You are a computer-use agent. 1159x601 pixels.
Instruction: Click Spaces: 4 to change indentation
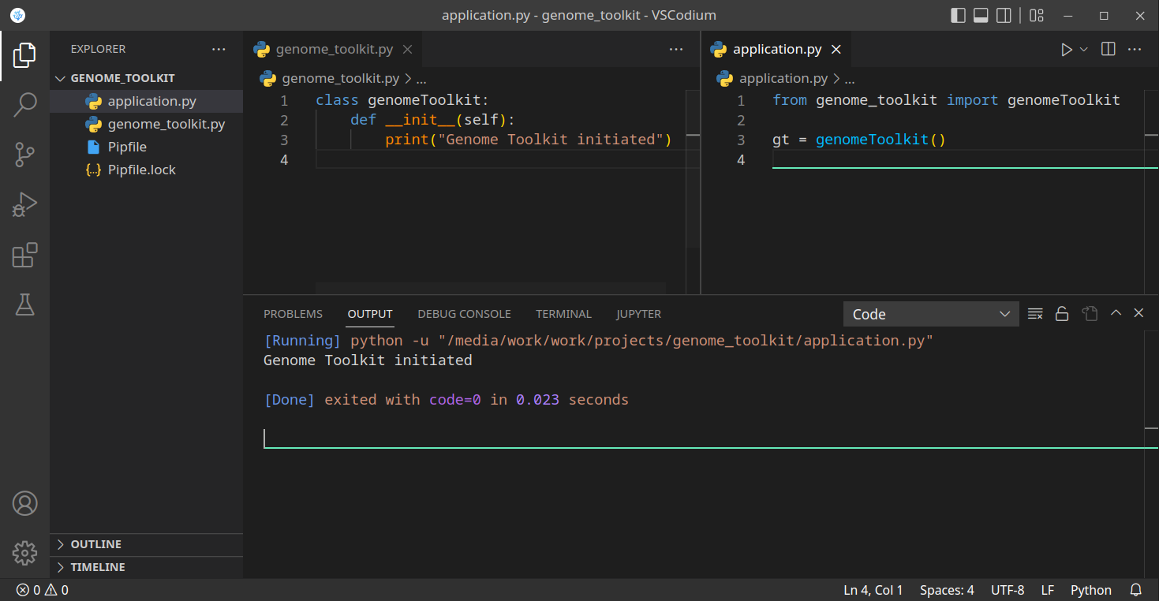point(946,589)
